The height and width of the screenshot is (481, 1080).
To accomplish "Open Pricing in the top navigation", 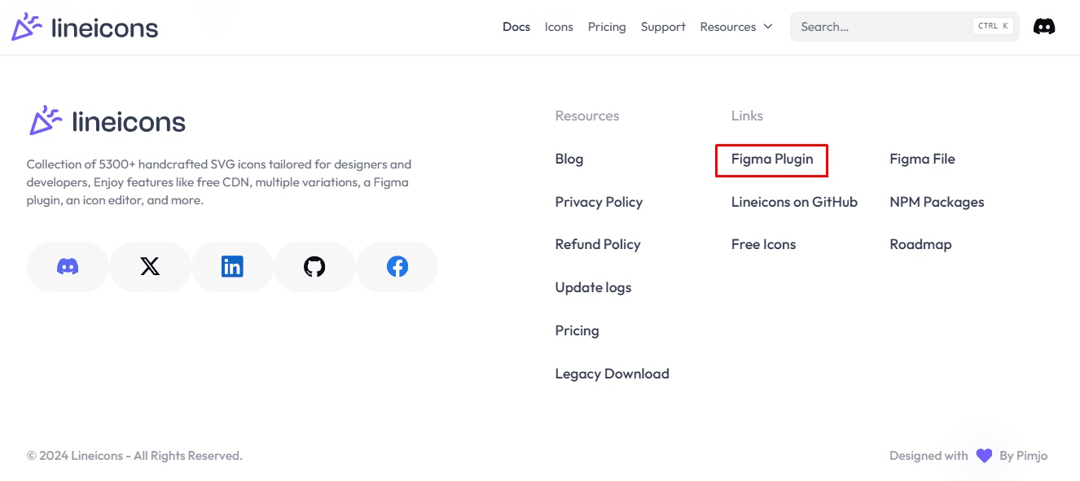I will tap(607, 27).
